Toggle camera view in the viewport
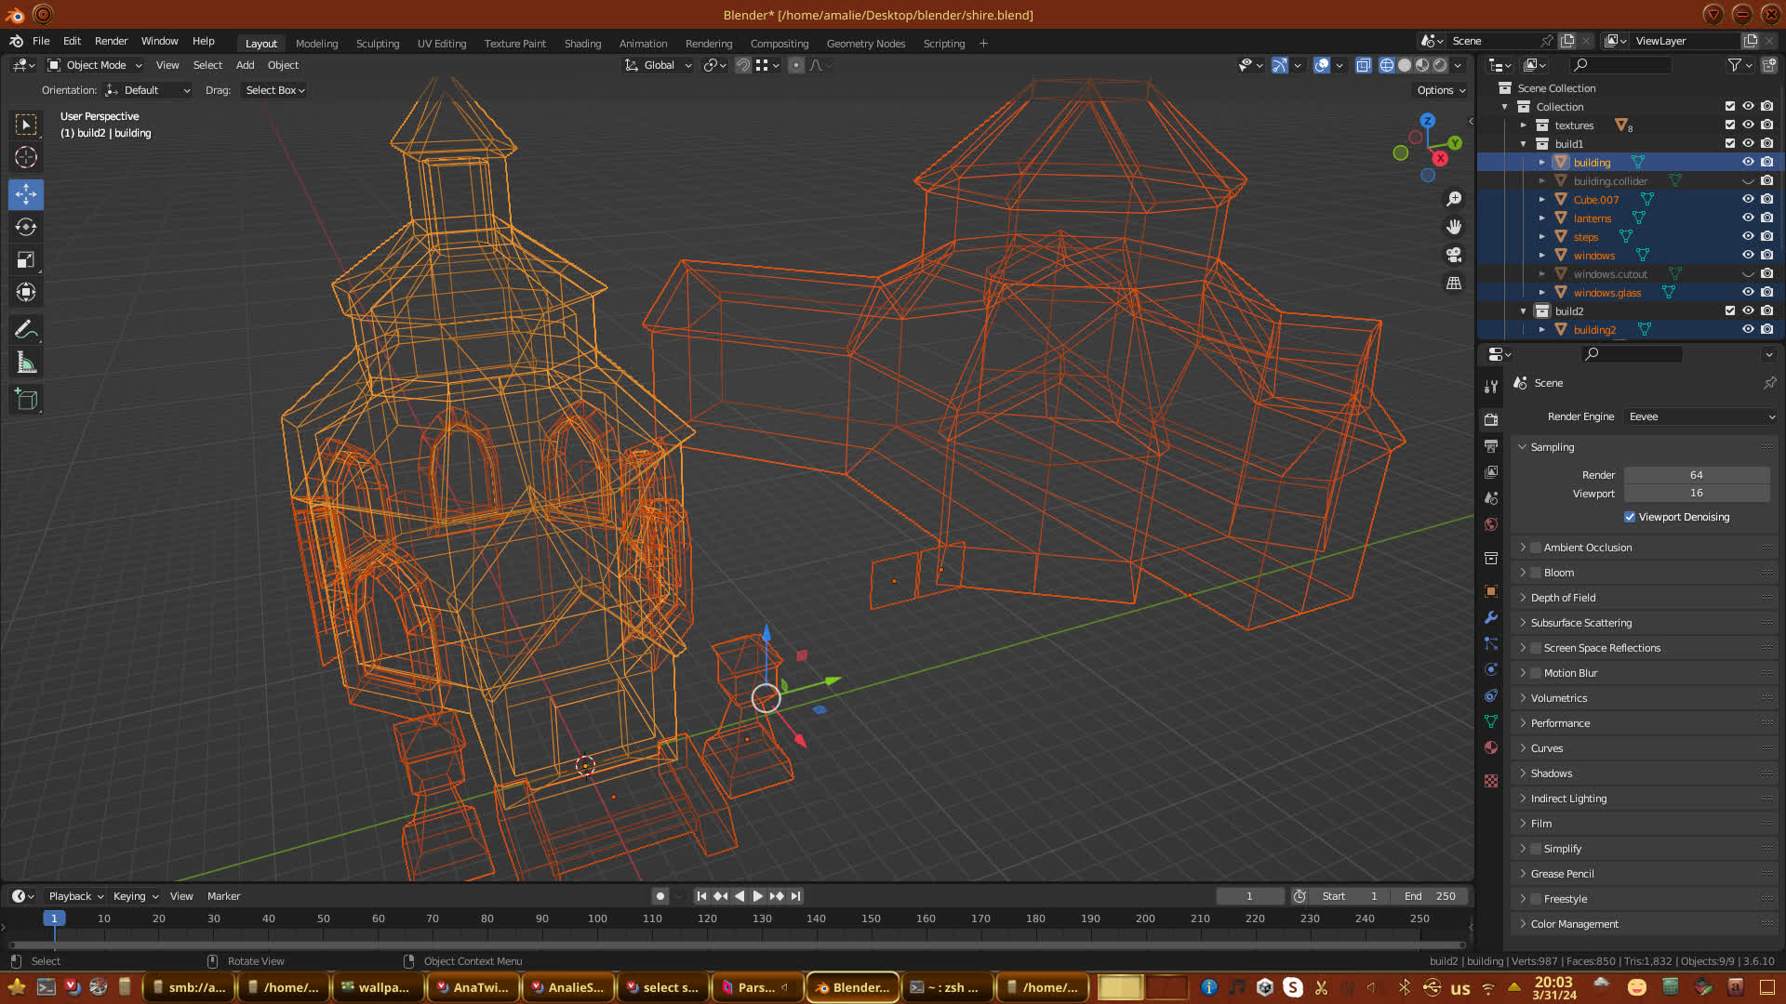The image size is (1786, 1004). [x=1454, y=255]
